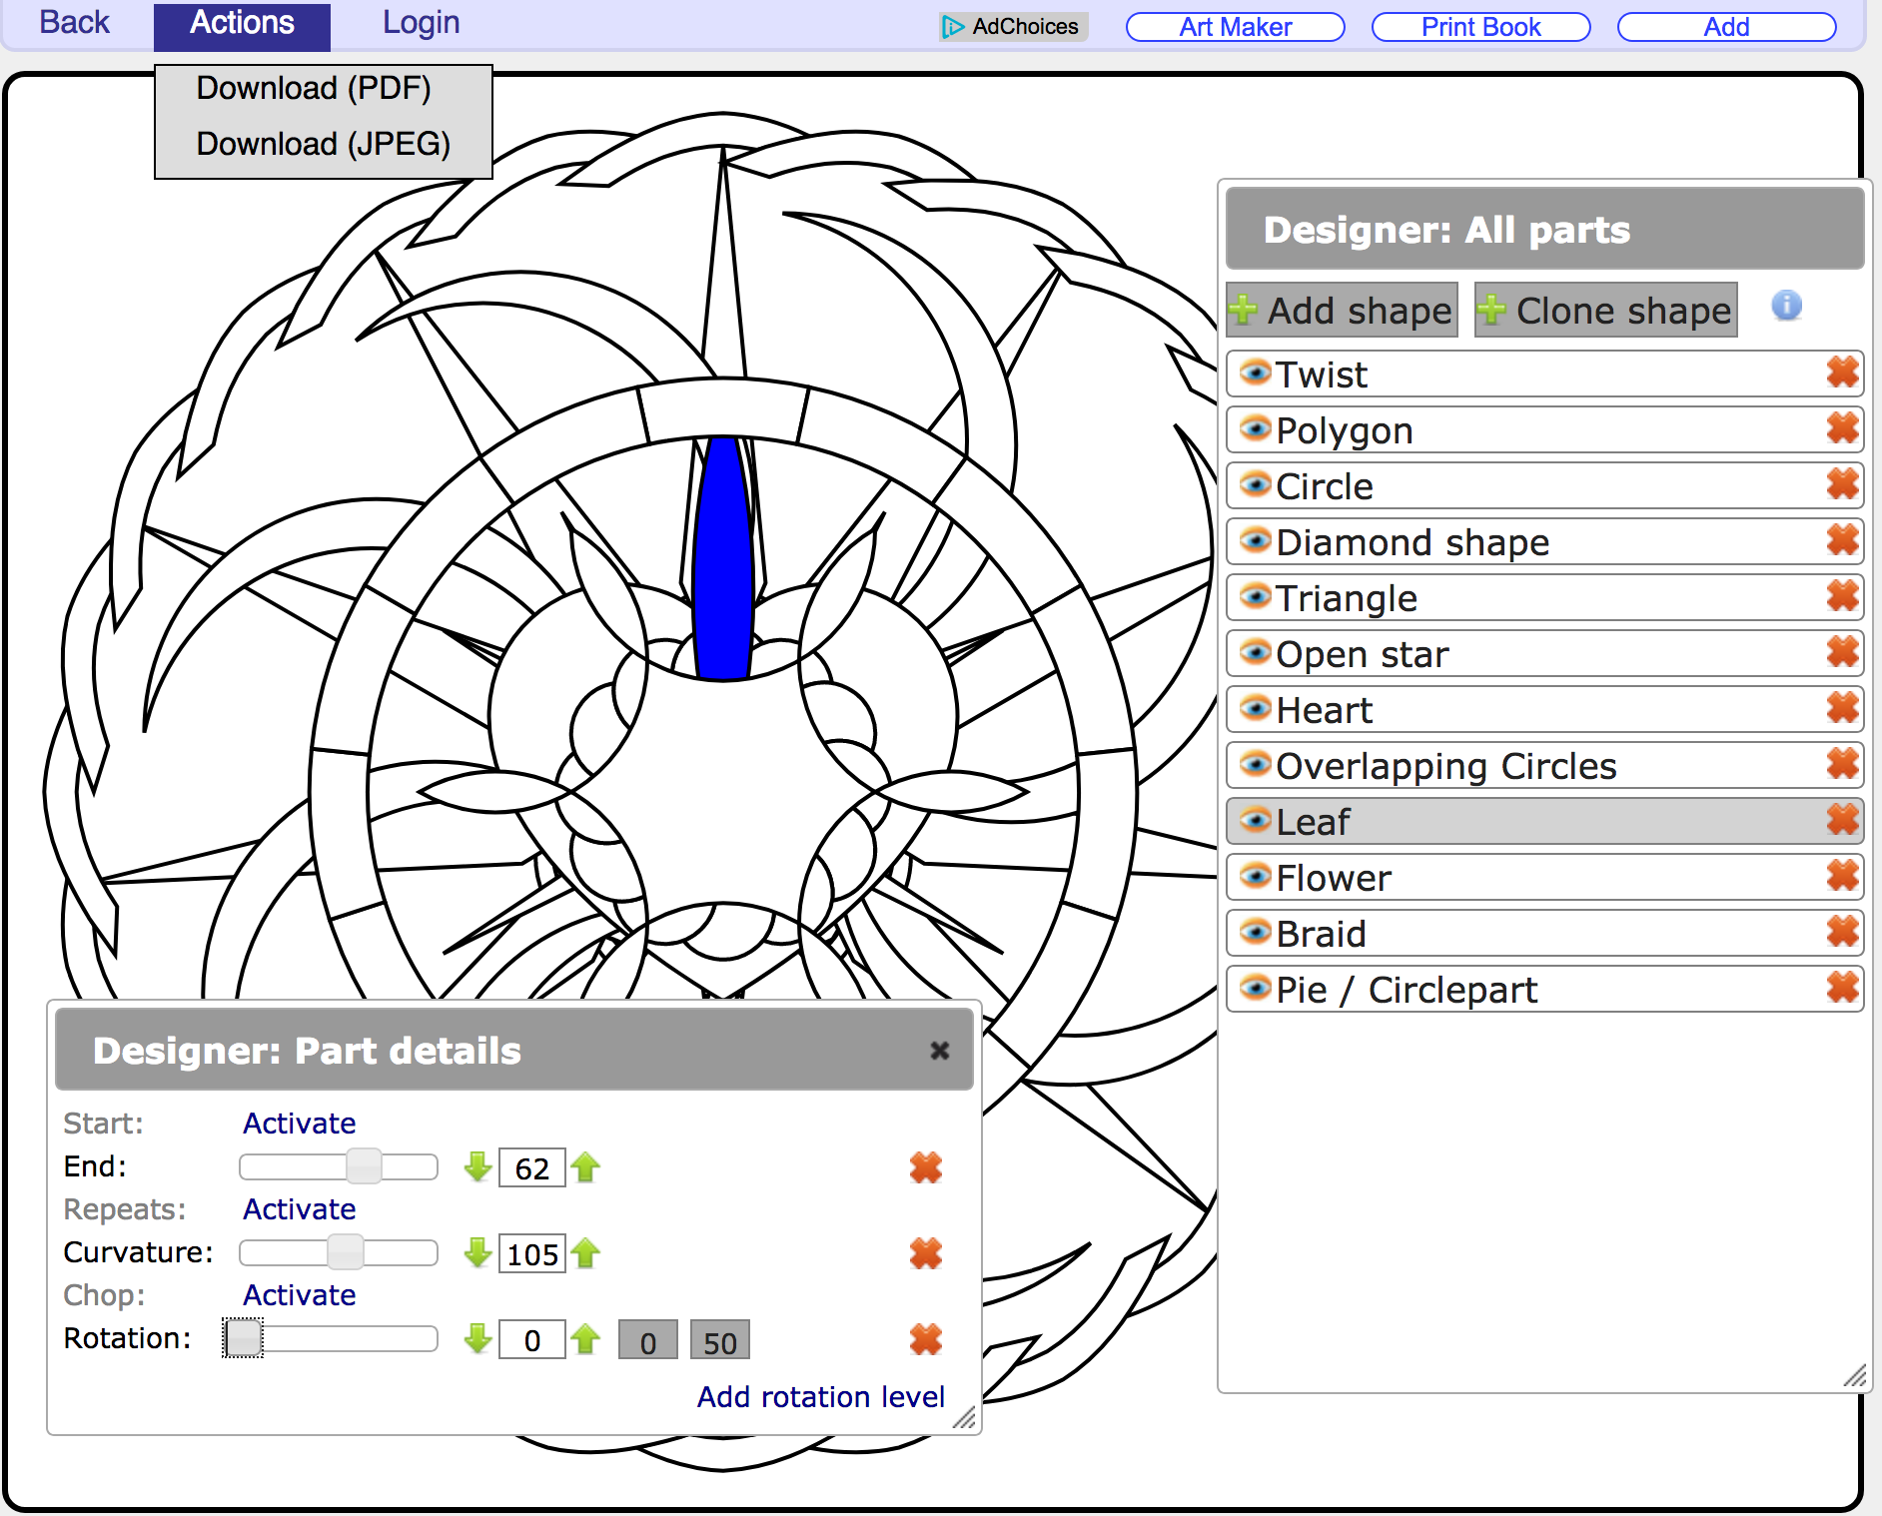
Task: Toggle visibility eye for Braid shape
Action: pyautogui.click(x=1255, y=932)
